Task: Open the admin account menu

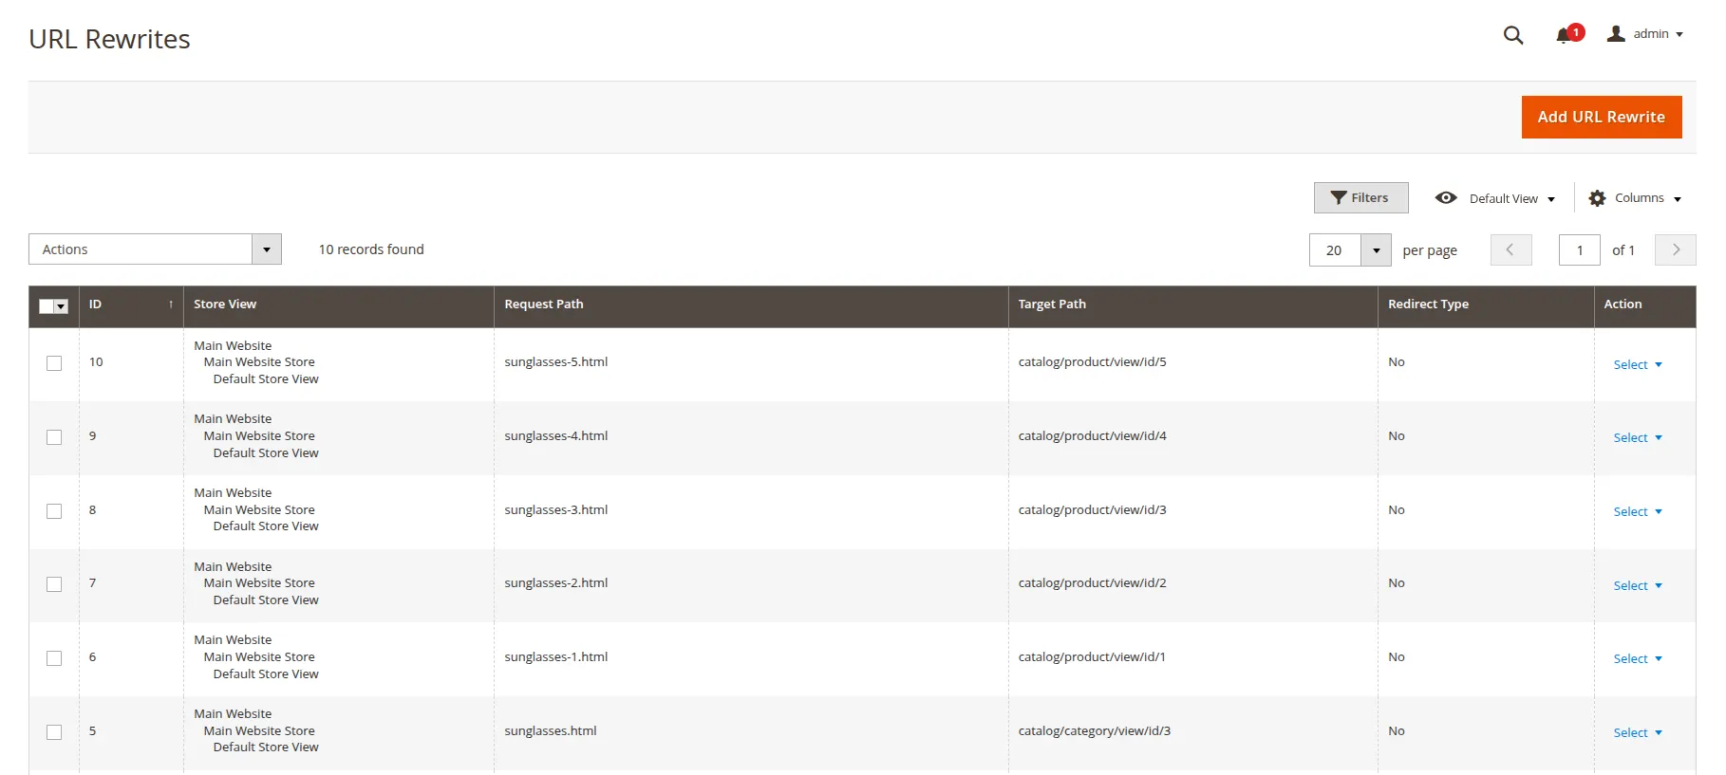Action: click(1645, 34)
